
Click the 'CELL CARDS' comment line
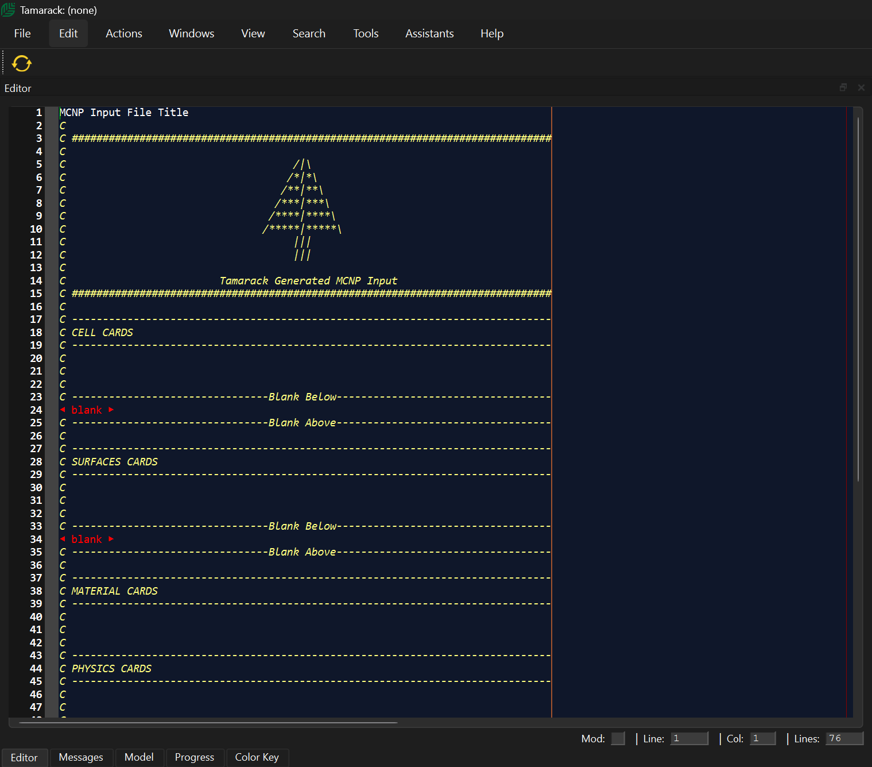pos(96,333)
